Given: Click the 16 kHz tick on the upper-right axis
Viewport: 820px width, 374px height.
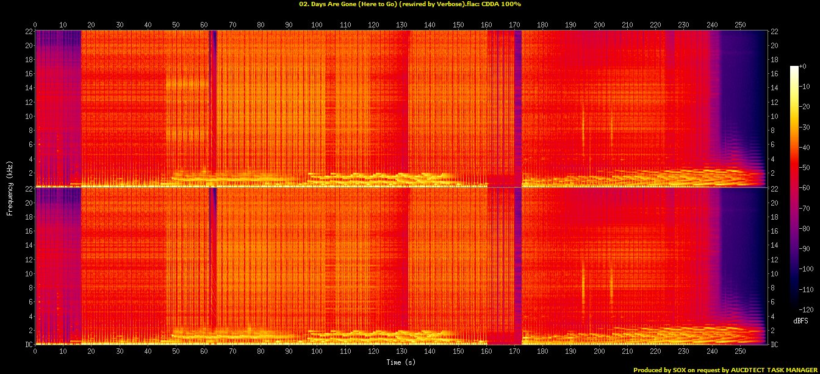Looking at the screenshot, I should [x=775, y=74].
